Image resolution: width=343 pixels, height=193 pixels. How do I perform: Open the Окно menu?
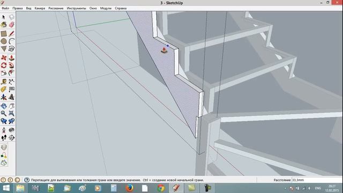pyautogui.click(x=93, y=9)
